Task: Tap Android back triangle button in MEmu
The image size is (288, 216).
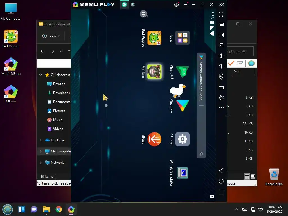Action: pyautogui.click(x=221, y=171)
